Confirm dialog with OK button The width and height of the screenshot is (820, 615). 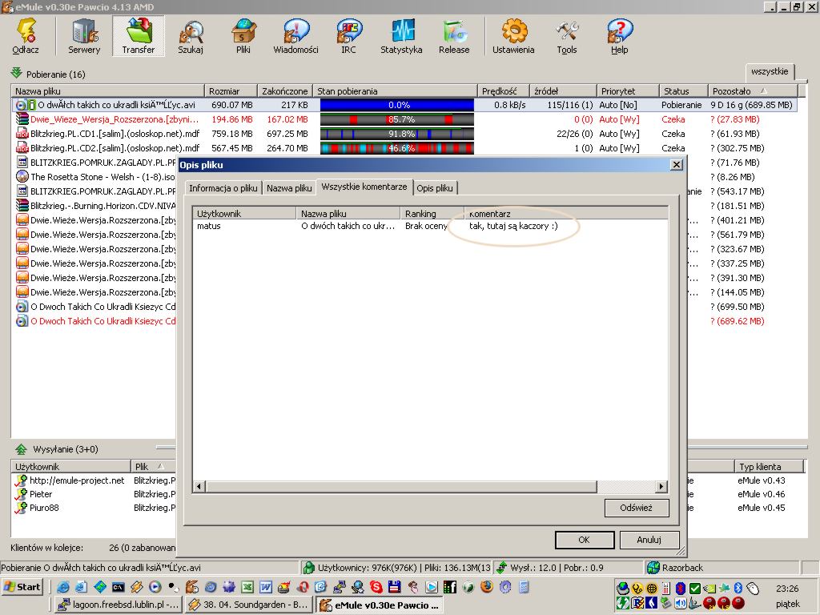[x=584, y=540]
